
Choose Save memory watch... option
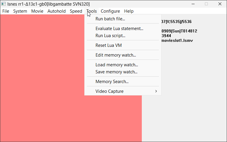click(x=123, y=72)
